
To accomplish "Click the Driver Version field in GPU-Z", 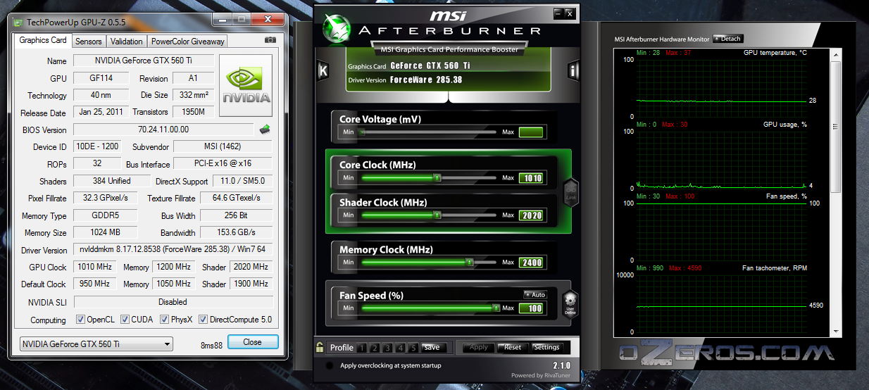I will click(x=173, y=250).
